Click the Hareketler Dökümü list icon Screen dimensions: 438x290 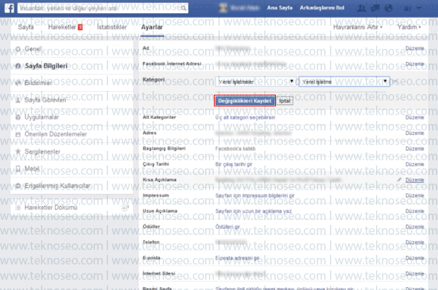[x=18, y=208]
